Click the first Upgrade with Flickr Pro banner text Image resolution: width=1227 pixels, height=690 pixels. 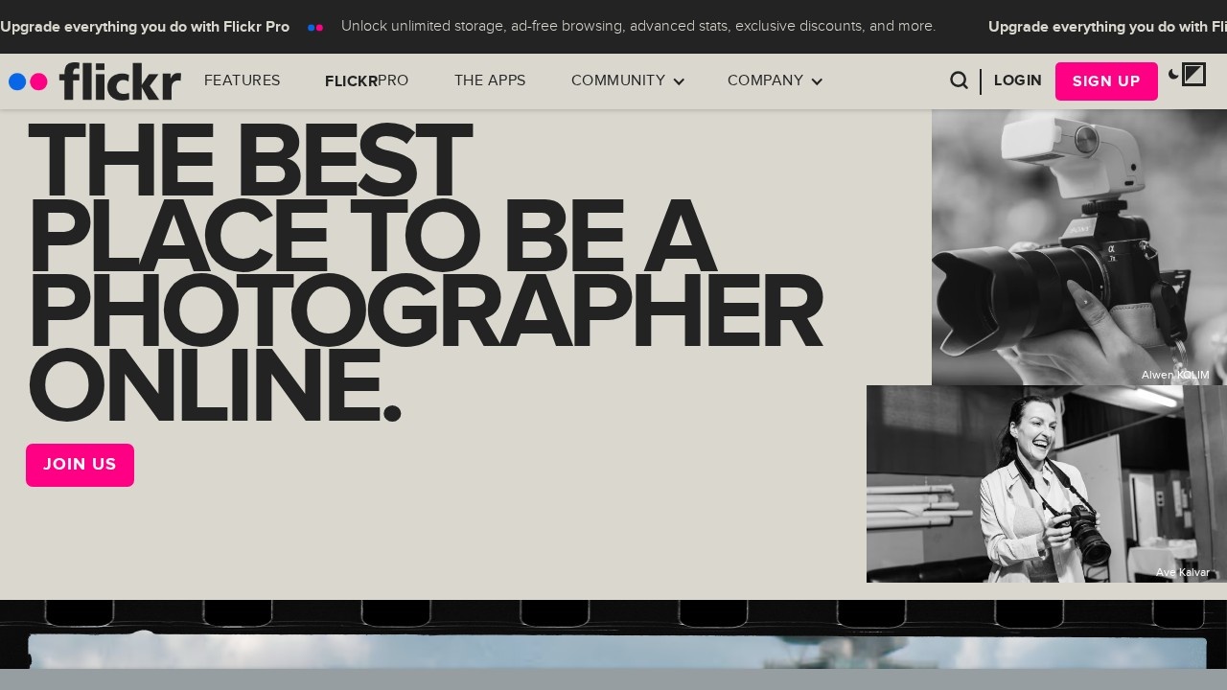pyautogui.click(x=145, y=27)
